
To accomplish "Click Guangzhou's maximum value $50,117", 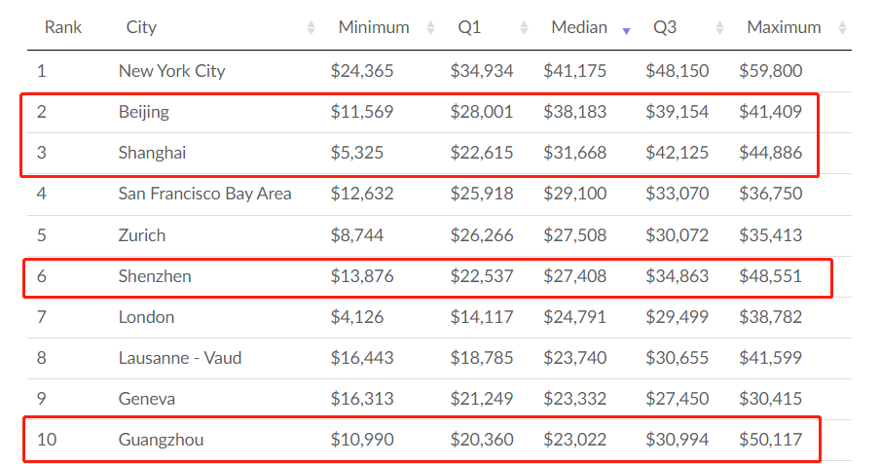I will pos(770,440).
